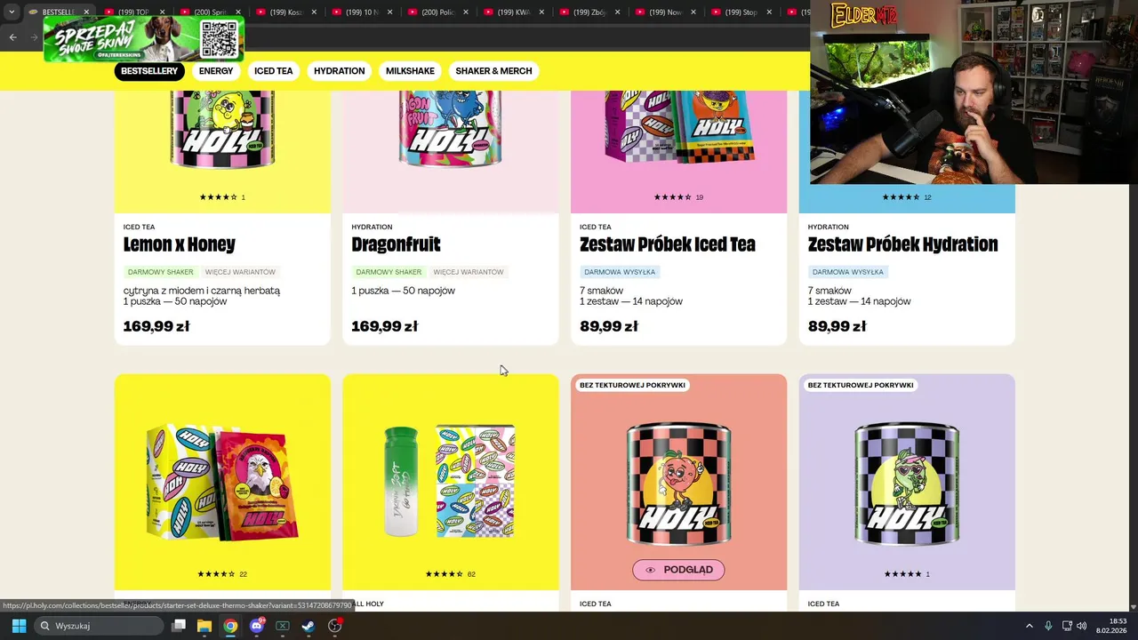Expand the system tray hidden icons chevron
The height and width of the screenshot is (640, 1138).
[x=1030, y=626]
